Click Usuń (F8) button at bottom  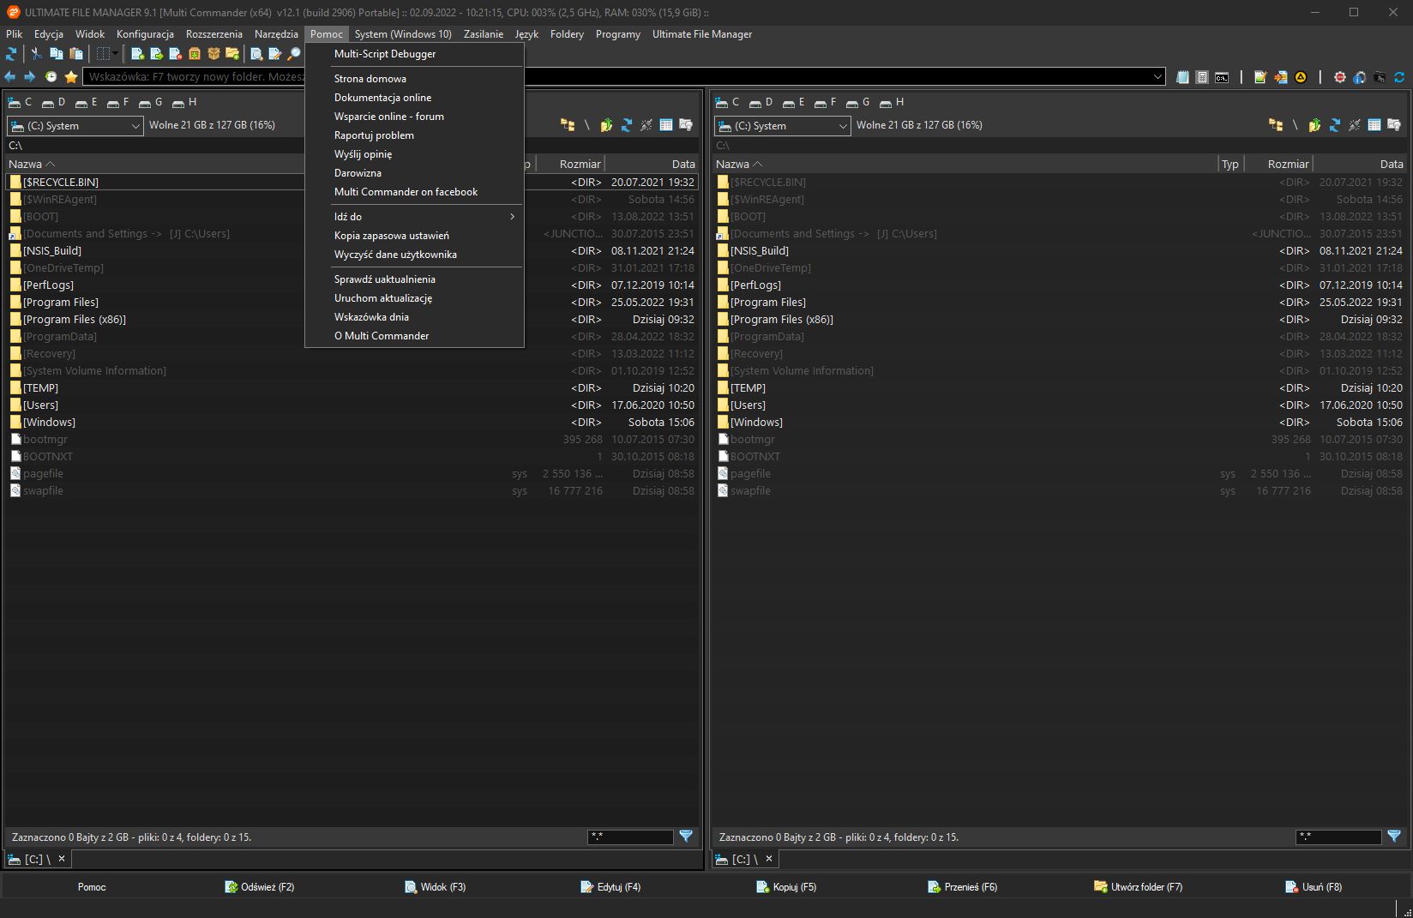1314,887
